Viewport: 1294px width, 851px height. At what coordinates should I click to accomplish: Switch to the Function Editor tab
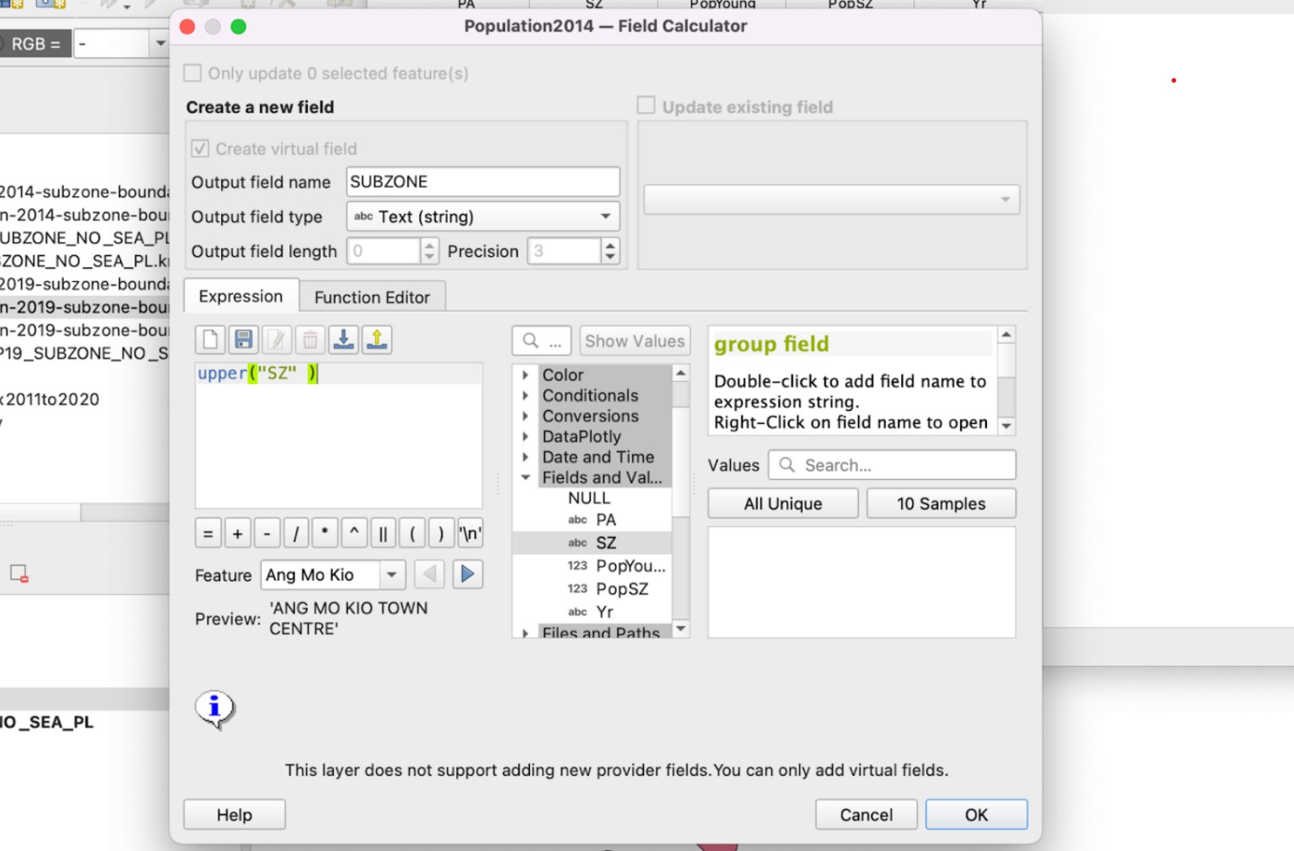(372, 297)
